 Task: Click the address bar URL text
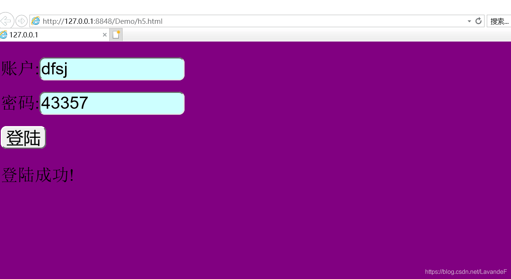103,21
